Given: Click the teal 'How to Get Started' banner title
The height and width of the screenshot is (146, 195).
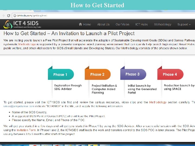Looking at the screenshot, I should pos(97,5).
